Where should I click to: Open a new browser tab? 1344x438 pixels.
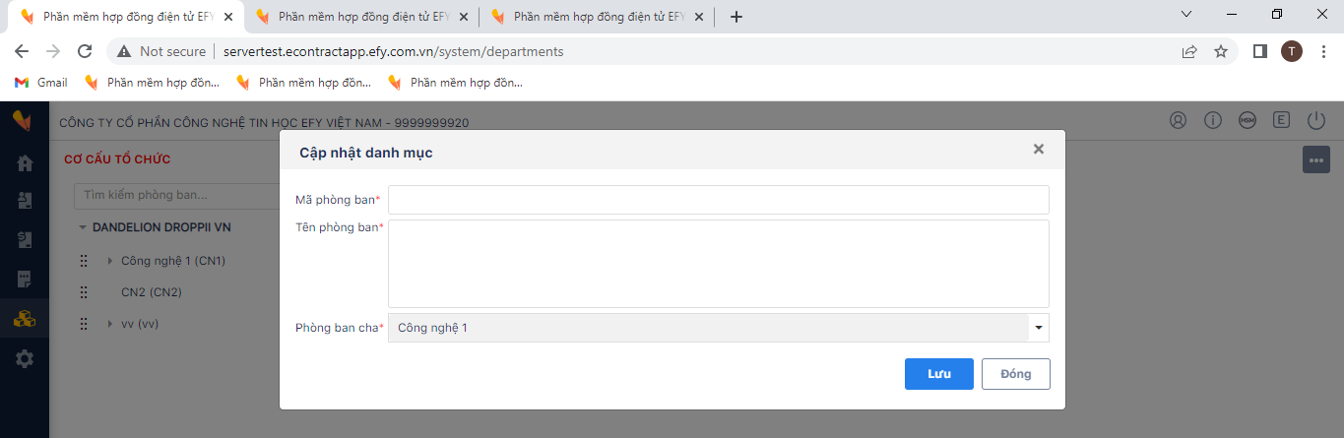pyautogui.click(x=736, y=17)
